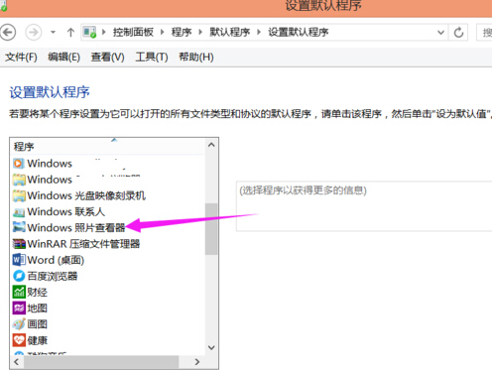The image size is (492, 372).
Task: Expand the chevron before 控制面板
Action: (x=104, y=32)
